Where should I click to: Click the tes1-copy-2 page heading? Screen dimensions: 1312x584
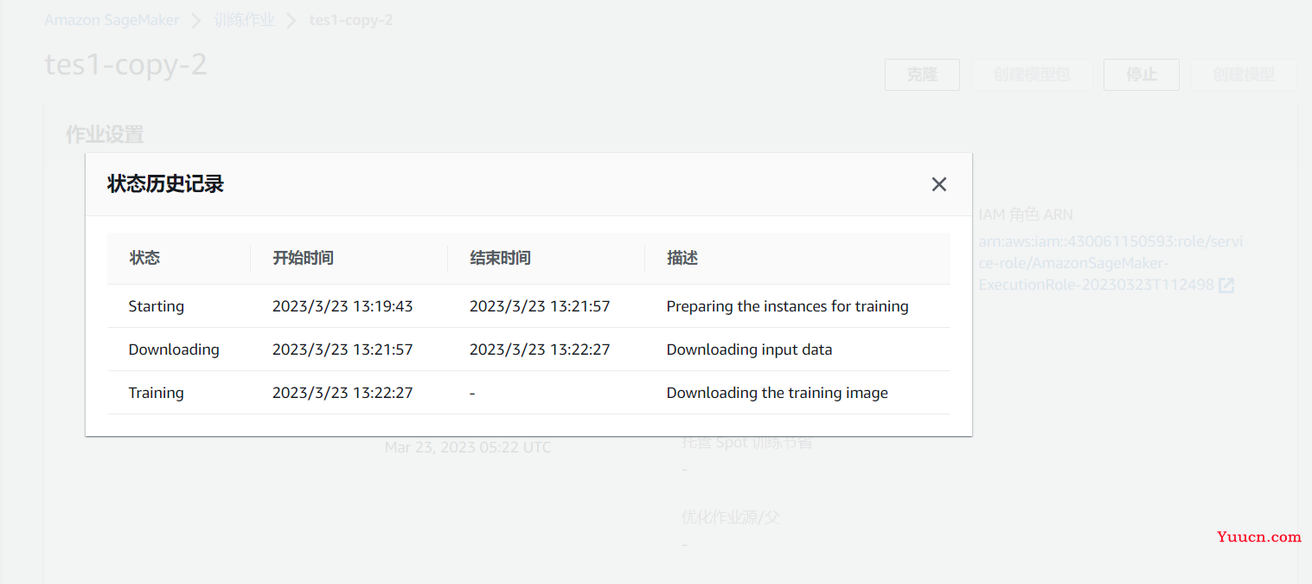pyautogui.click(x=126, y=64)
